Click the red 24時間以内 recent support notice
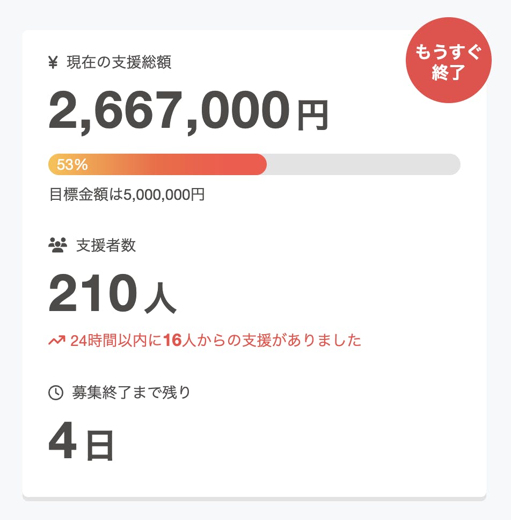Image resolution: width=511 pixels, height=520 pixels. [x=215, y=341]
